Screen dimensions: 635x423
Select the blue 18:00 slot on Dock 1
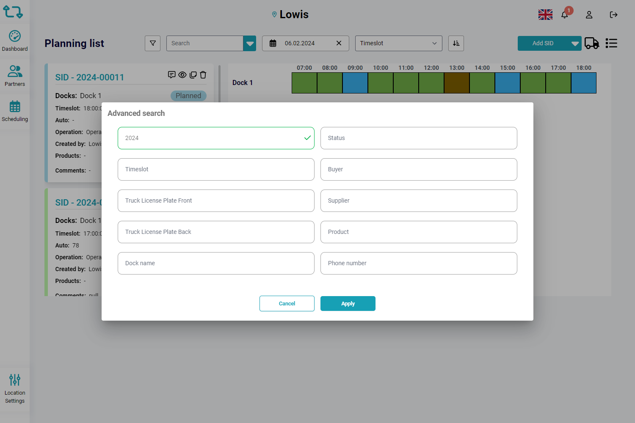(x=584, y=83)
